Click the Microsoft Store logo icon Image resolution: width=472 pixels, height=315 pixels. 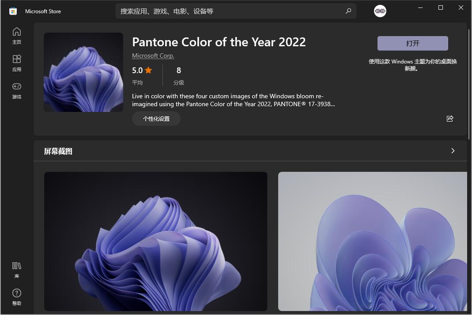pyautogui.click(x=13, y=11)
